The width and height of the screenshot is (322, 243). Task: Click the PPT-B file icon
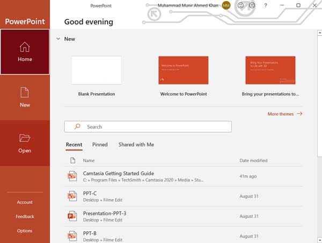72,236
